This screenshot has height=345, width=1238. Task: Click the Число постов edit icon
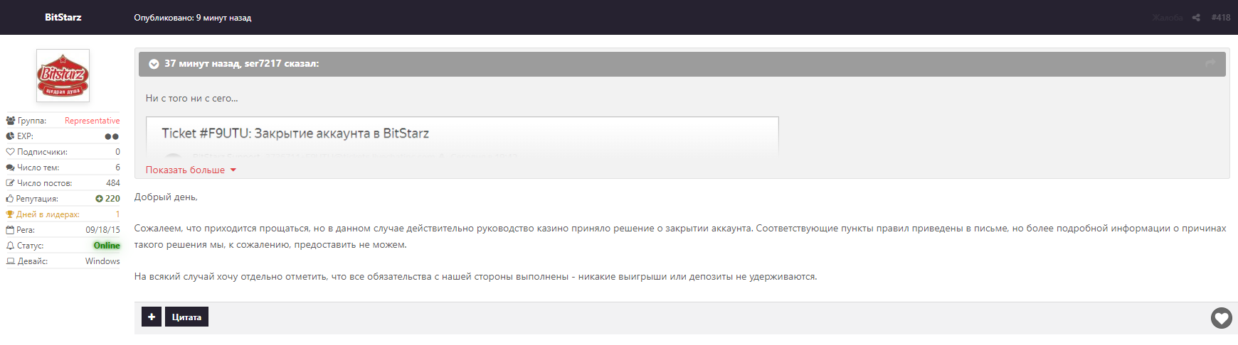click(10, 183)
